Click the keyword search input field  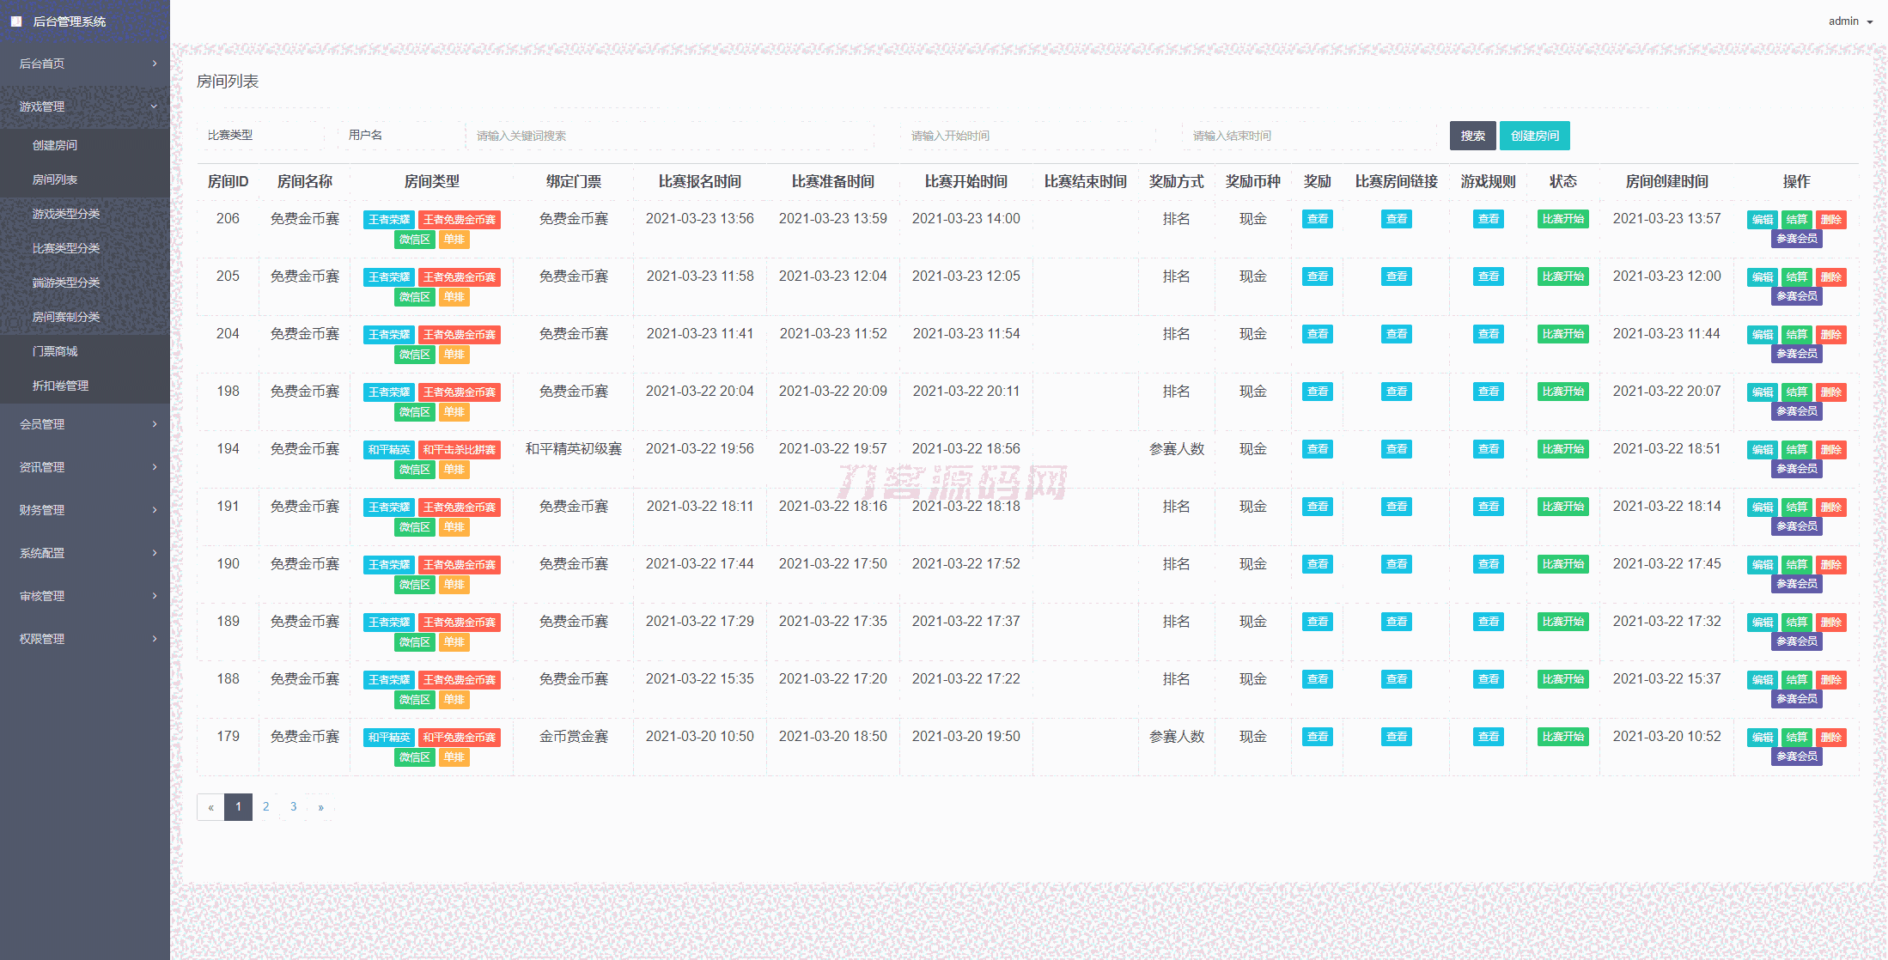pyautogui.click(x=670, y=136)
